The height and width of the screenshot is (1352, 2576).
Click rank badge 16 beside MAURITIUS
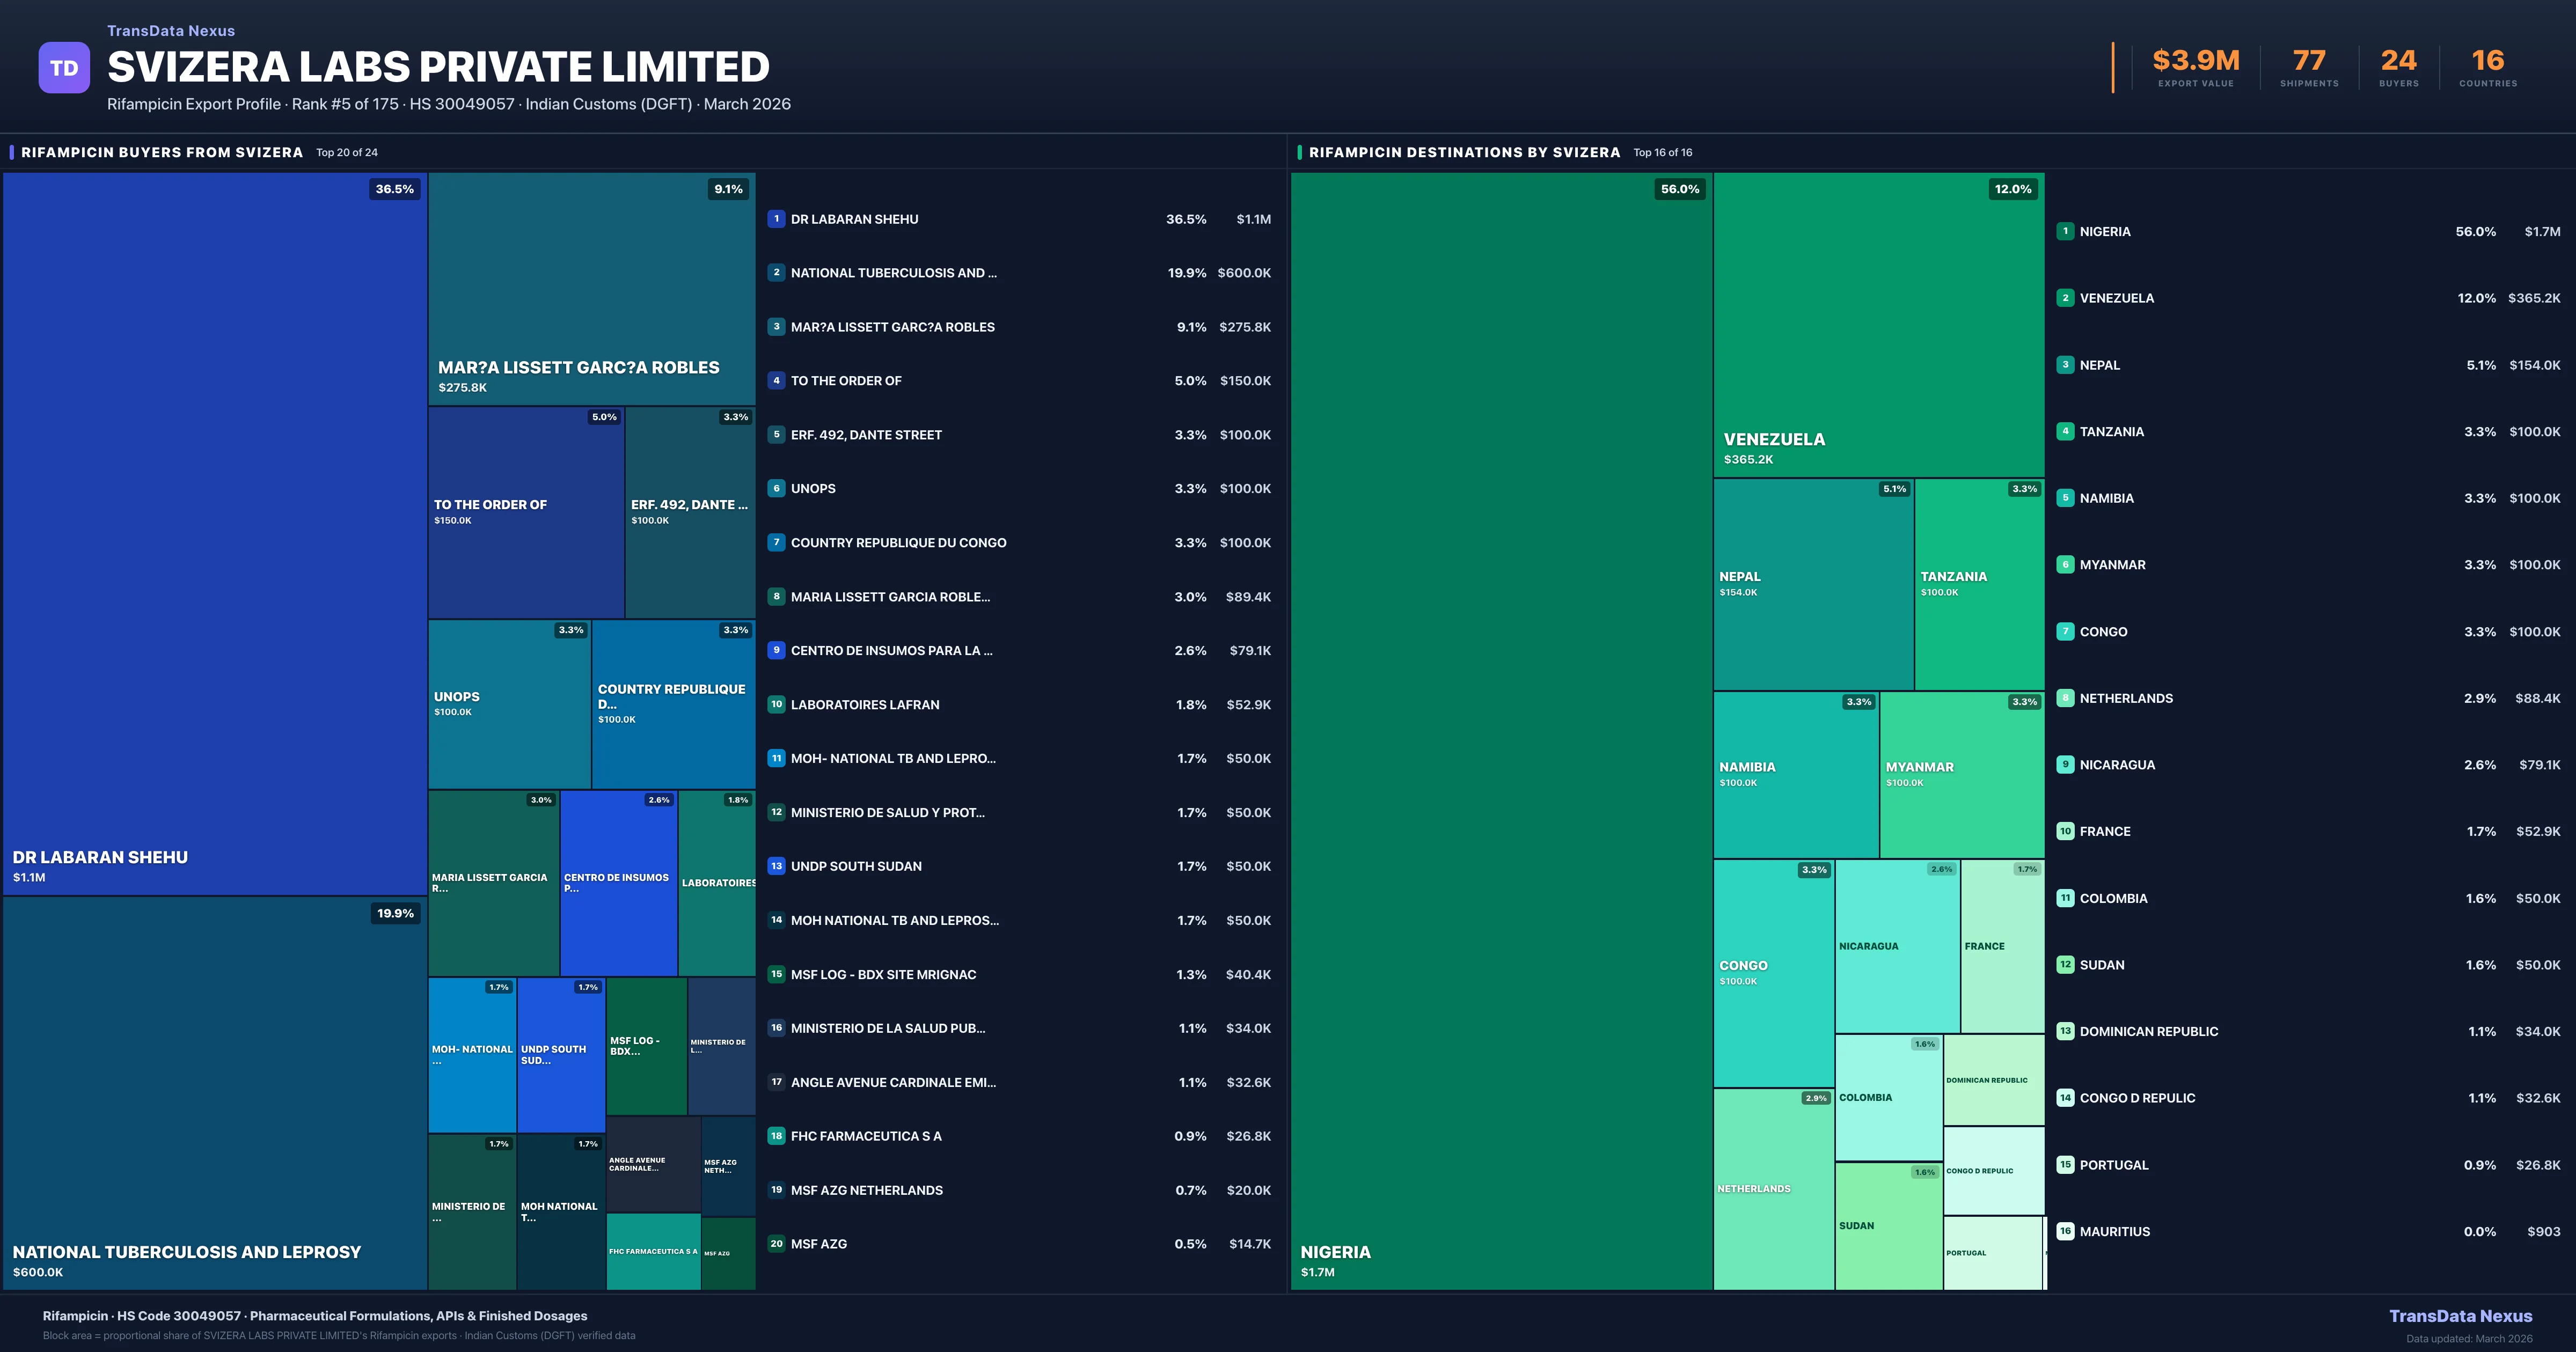2065,1232
